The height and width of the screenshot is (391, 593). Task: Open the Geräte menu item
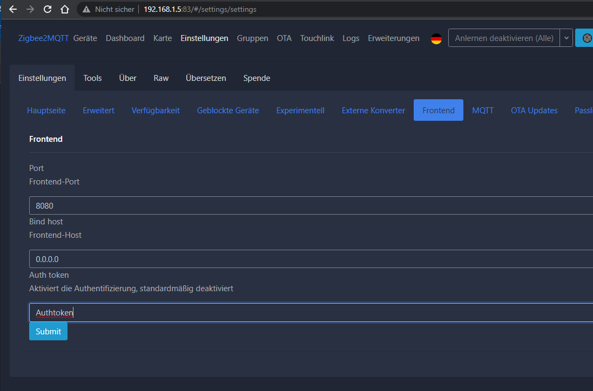click(x=85, y=38)
